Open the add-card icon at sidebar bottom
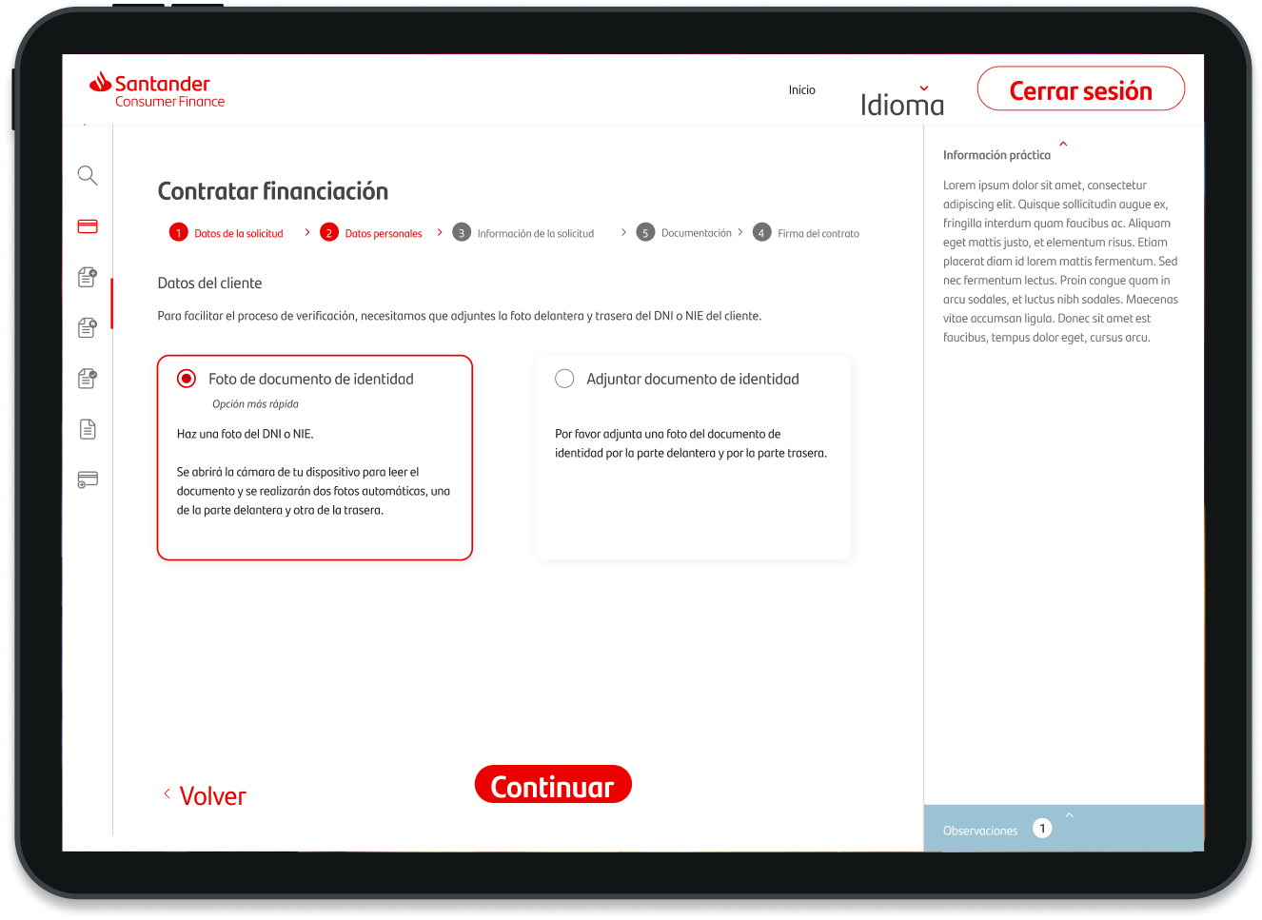1262x920 pixels. 87,480
